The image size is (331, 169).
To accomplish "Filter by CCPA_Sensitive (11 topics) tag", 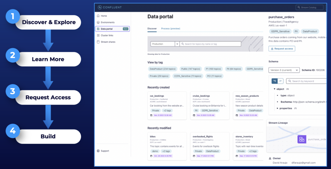I will pyautogui.click(x=188, y=76).
